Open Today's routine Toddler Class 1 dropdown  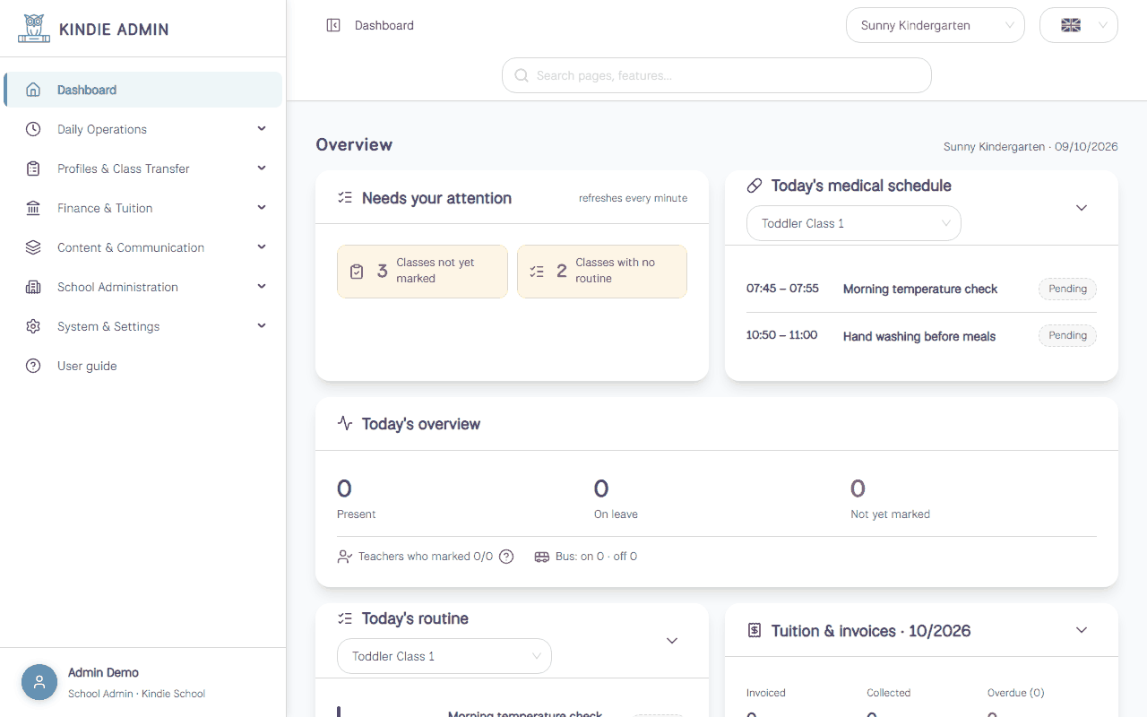444,656
